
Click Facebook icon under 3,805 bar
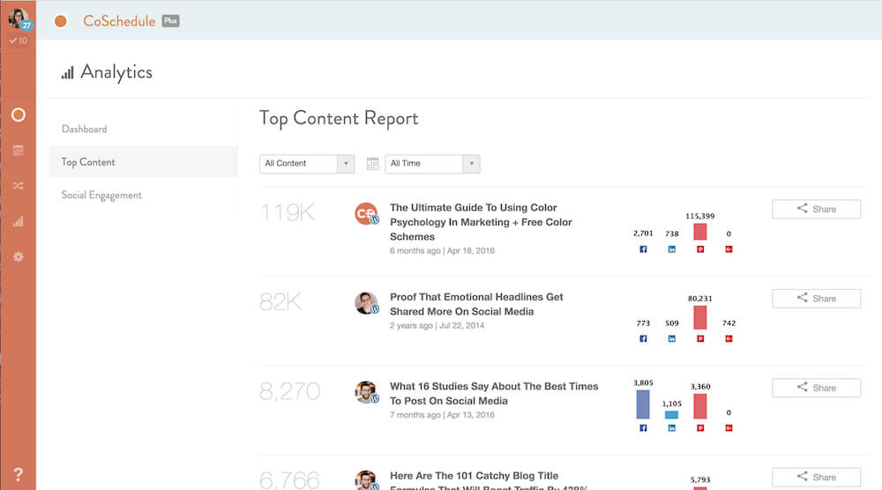click(643, 428)
